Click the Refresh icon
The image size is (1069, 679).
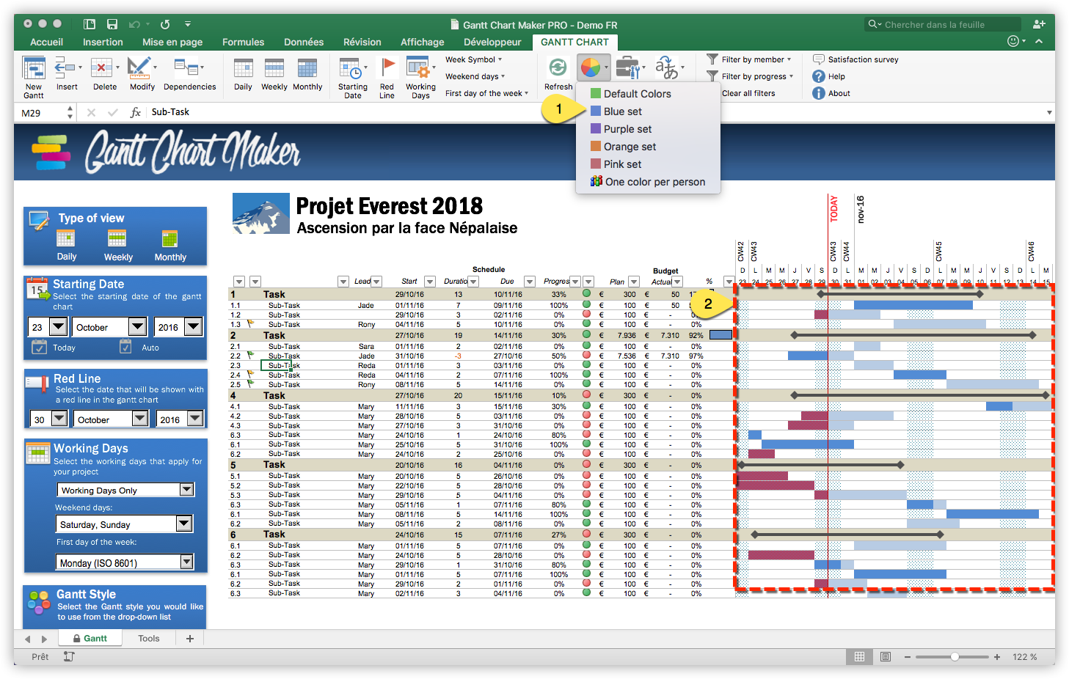(558, 68)
